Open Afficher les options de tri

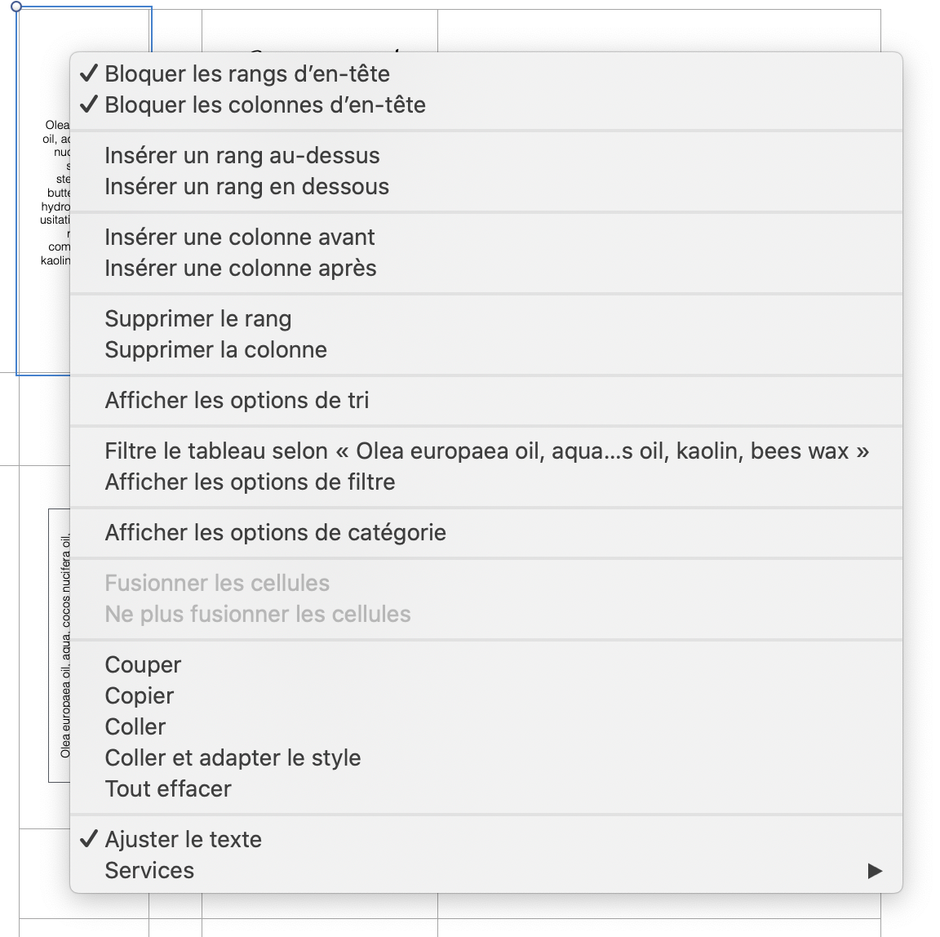[237, 401]
